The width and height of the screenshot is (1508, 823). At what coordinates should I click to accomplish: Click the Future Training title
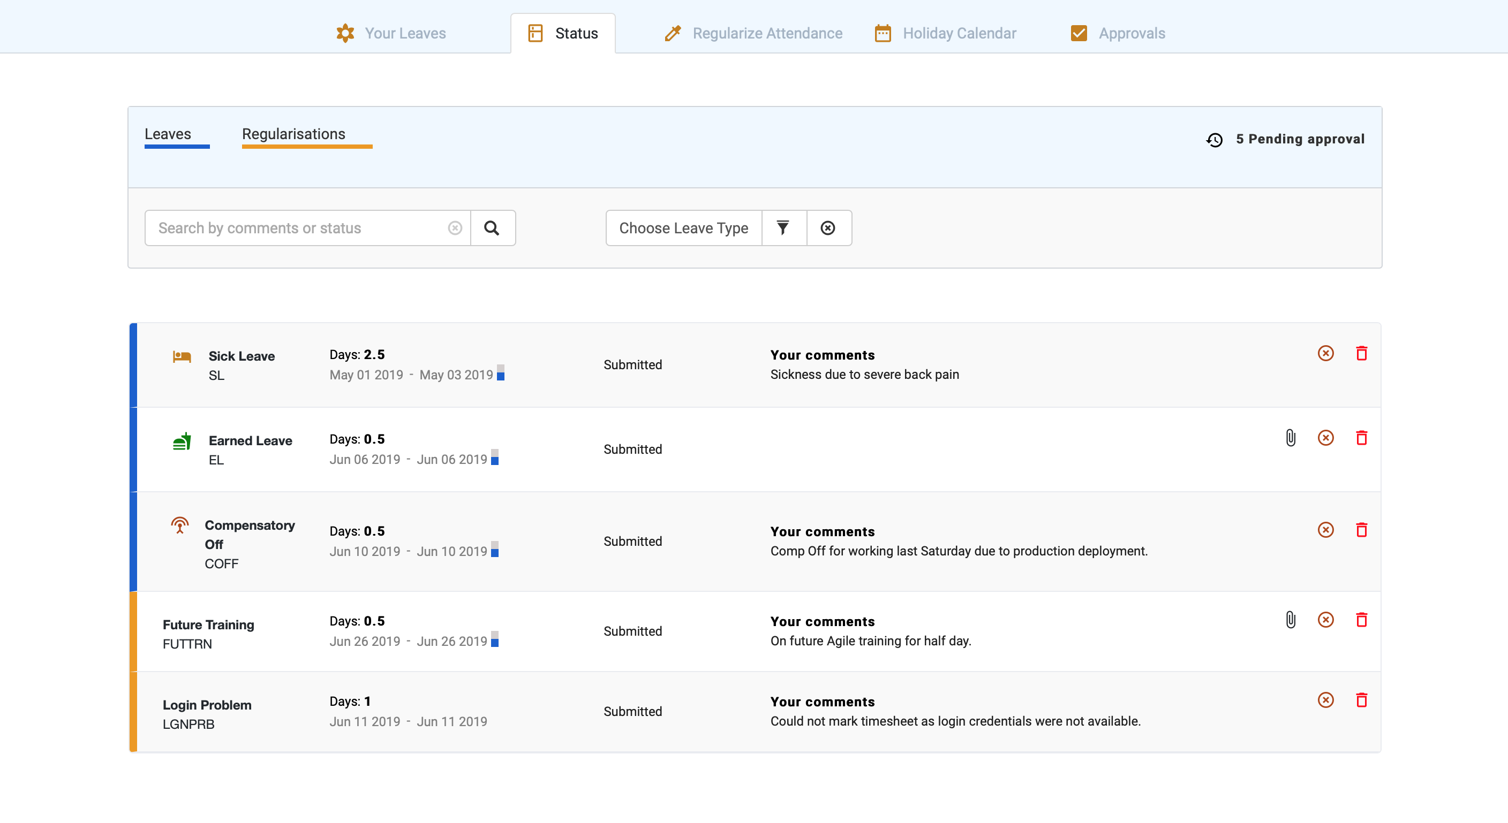(x=208, y=624)
